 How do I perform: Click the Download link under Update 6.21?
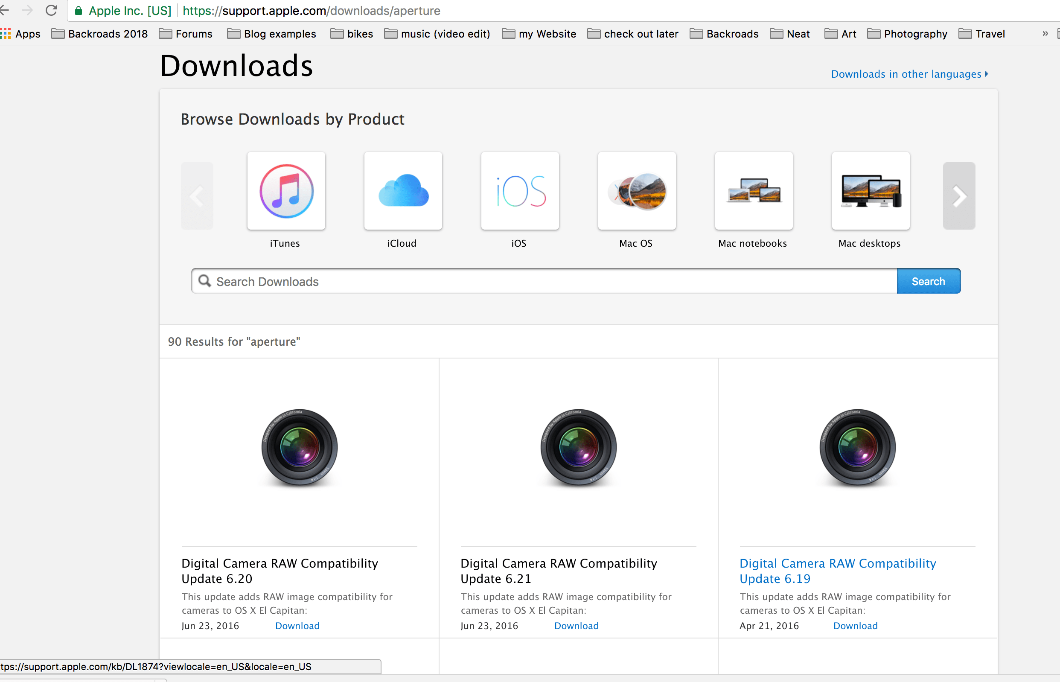[x=576, y=625]
